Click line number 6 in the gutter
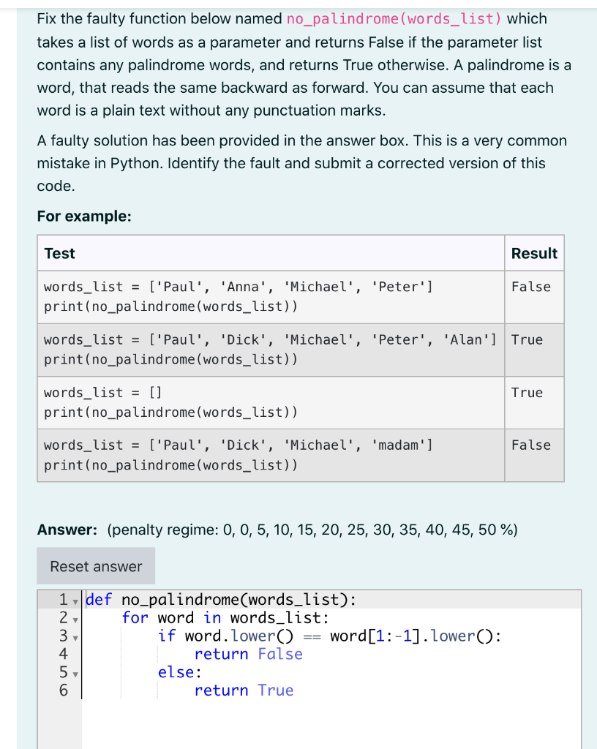 click(64, 690)
